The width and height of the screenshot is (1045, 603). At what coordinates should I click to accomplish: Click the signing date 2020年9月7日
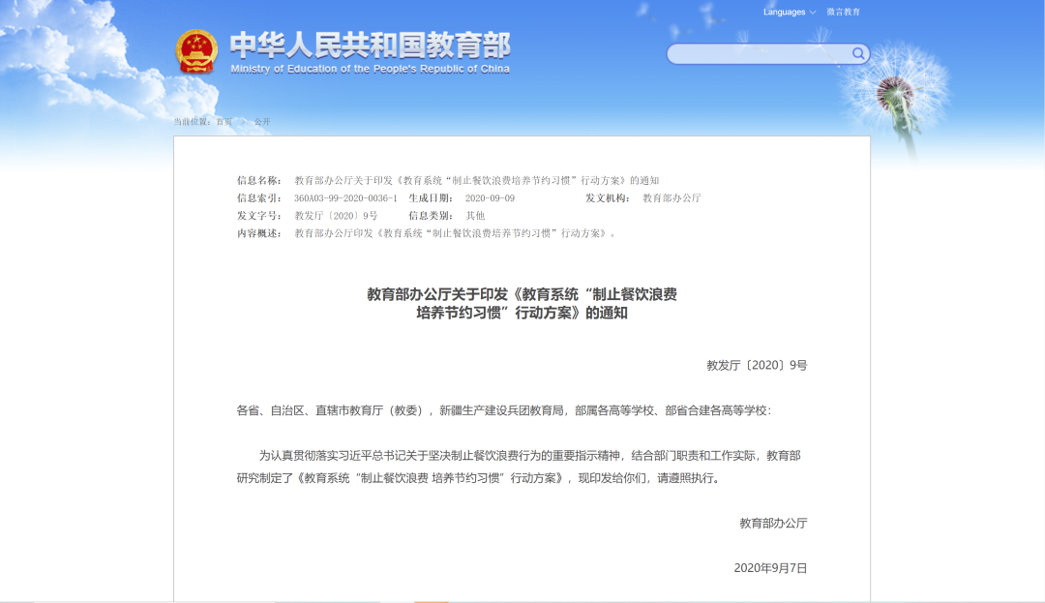(770, 568)
